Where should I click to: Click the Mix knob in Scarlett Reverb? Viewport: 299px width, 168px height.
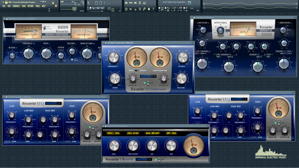click(x=171, y=146)
